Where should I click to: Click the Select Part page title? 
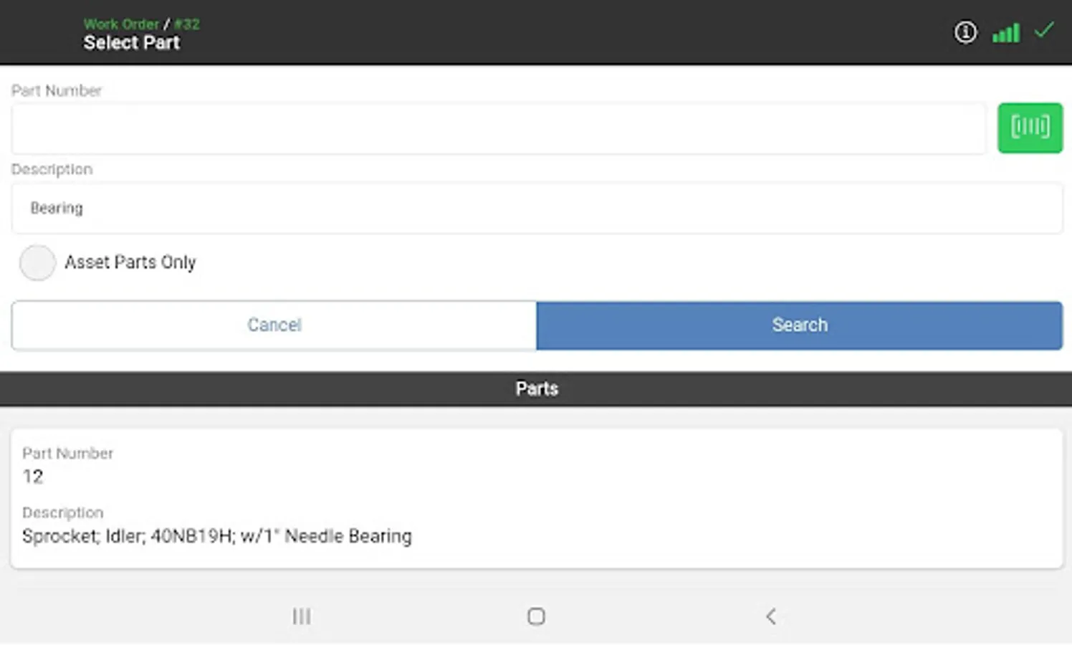(x=131, y=43)
